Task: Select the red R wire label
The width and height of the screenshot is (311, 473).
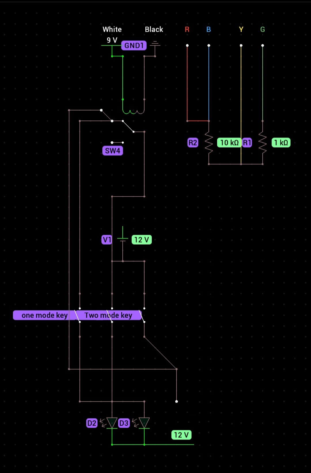Action: tap(187, 29)
